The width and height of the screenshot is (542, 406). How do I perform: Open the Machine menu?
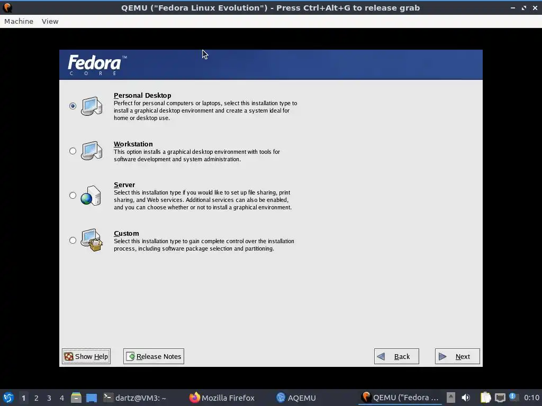(x=19, y=21)
